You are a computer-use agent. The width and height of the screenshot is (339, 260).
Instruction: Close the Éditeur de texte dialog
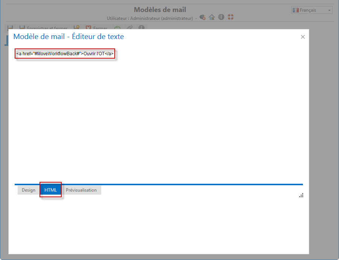click(303, 37)
